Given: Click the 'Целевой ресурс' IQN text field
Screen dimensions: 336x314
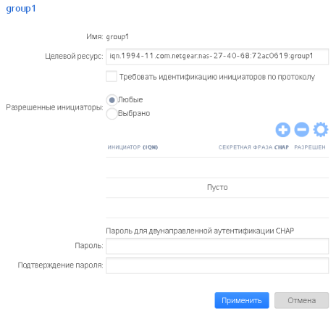Looking at the screenshot, I should [217, 57].
